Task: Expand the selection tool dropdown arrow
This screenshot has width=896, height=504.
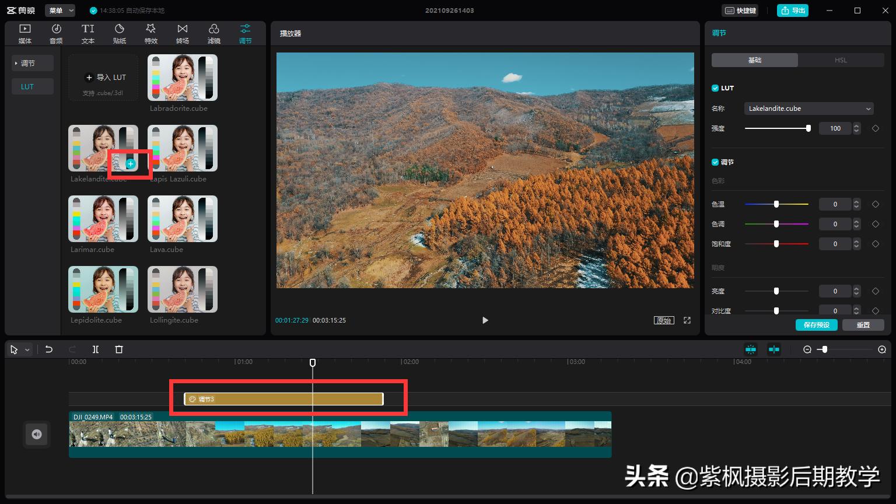Action: [27, 350]
